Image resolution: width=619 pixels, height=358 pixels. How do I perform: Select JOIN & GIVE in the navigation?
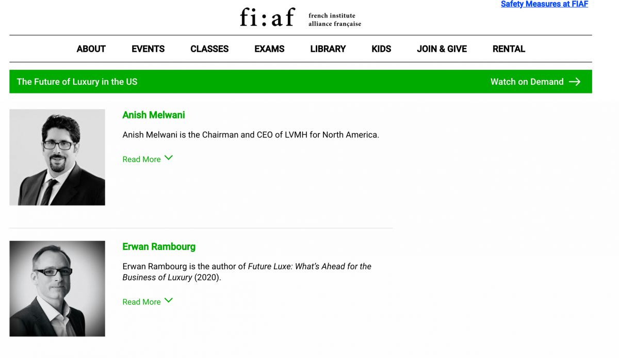click(442, 49)
